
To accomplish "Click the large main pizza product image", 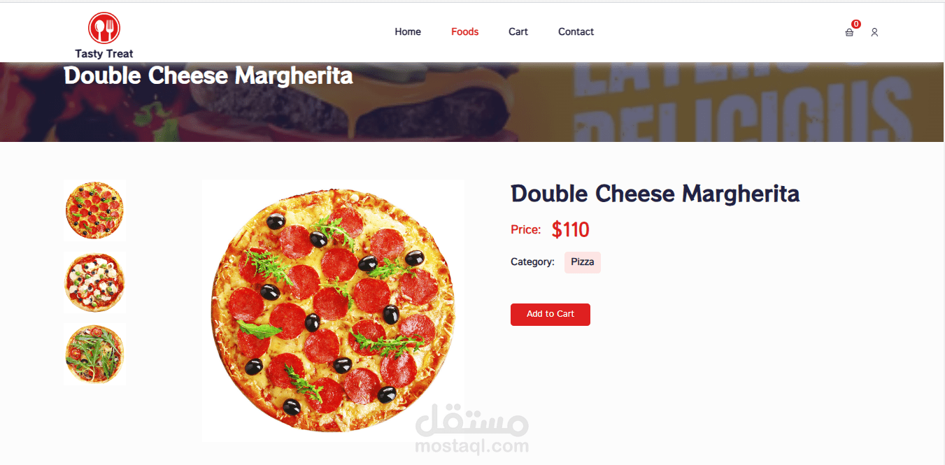I will click(x=333, y=310).
